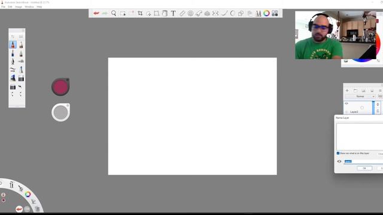The width and height of the screenshot is (383, 215).
Task: Enable the Ellipse guide
Action: pyautogui.click(x=190, y=13)
